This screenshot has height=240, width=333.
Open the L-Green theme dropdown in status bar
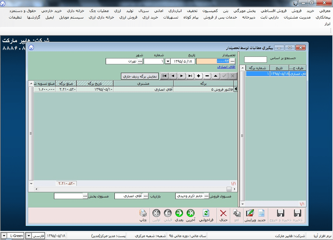point(28,236)
